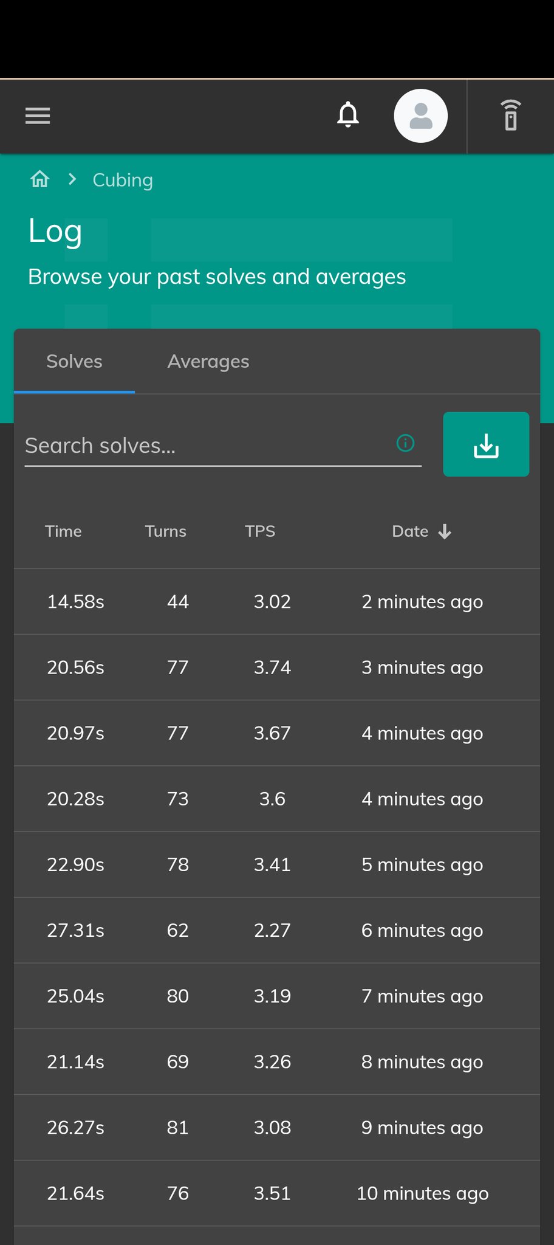Open the Cubing breadcrumb link

point(123,180)
